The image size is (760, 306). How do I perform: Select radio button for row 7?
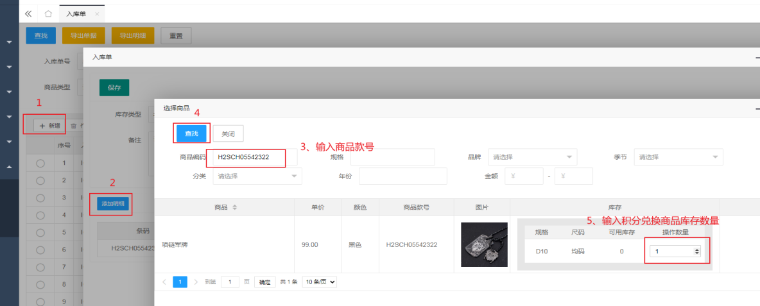40,268
